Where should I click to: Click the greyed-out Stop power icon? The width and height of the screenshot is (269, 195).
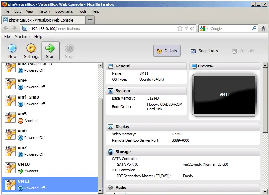tap(69, 48)
